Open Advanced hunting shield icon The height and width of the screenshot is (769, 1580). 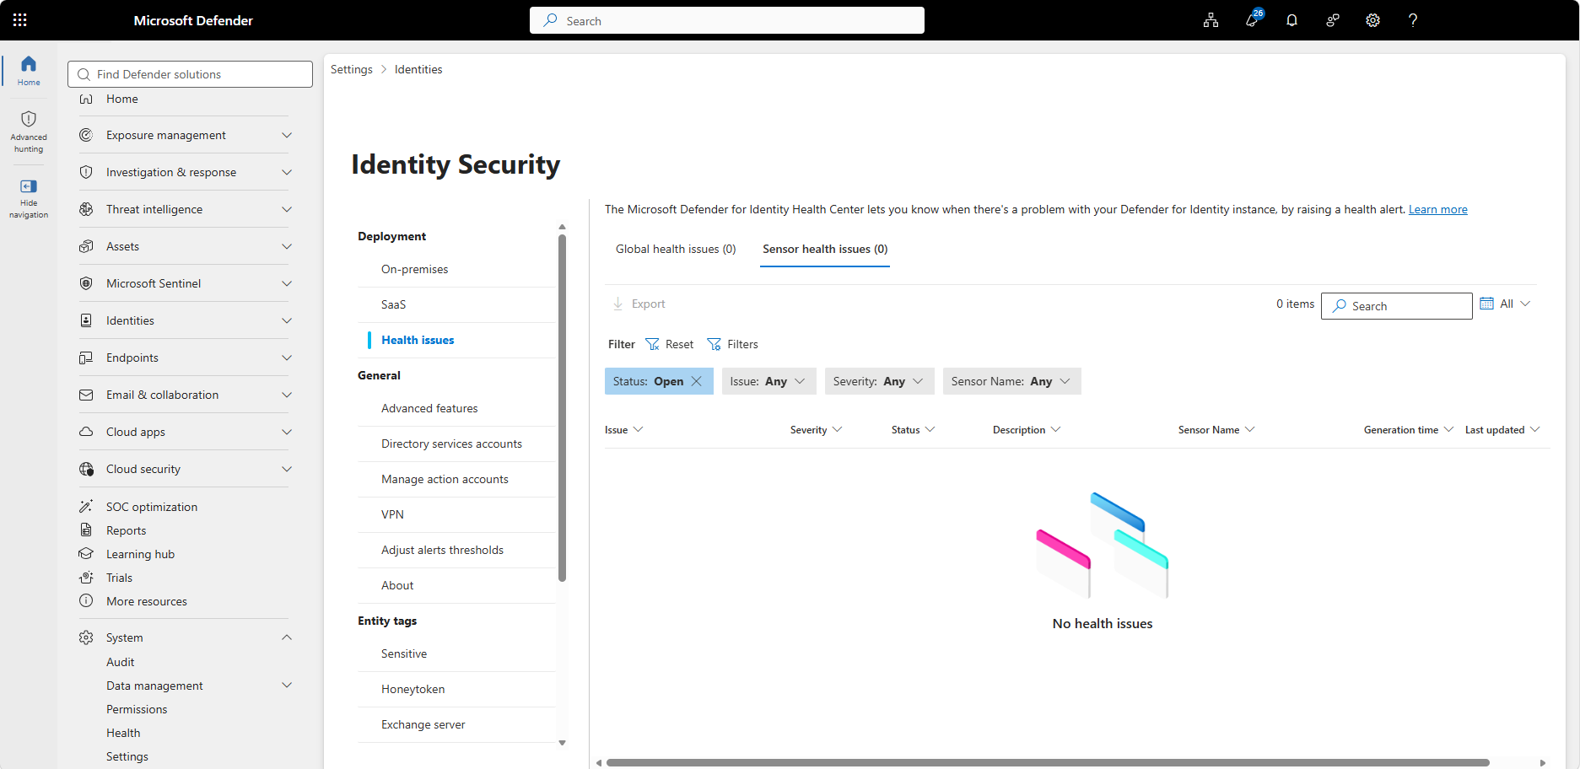coord(29,119)
